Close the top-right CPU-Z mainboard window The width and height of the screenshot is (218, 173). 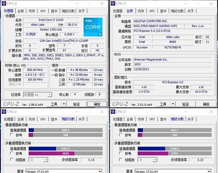pos(211,3)
